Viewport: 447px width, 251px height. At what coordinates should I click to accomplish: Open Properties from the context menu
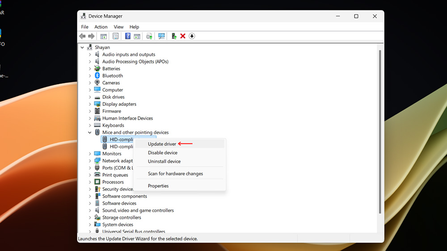pos(180,186)
